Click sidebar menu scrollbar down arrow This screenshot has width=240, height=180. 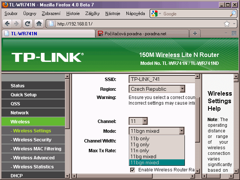point(67,176)
